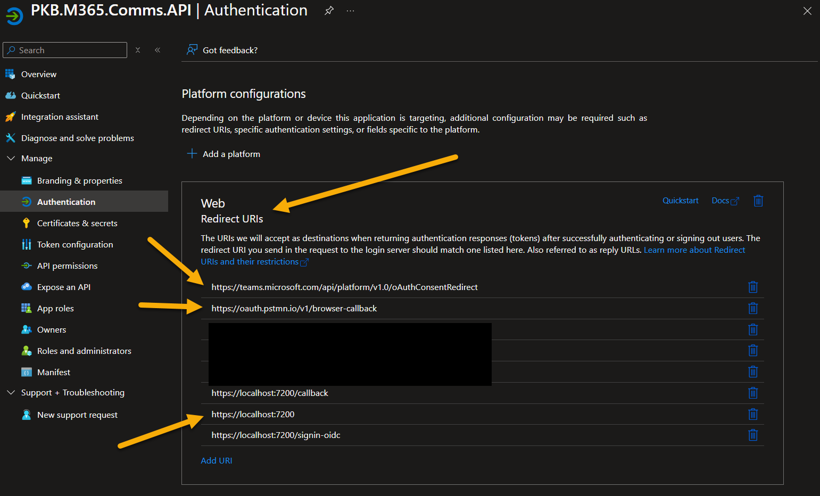The image size is (820, 496).
Task: Open the Manifest editor
Action: click(x=53, y=372)
